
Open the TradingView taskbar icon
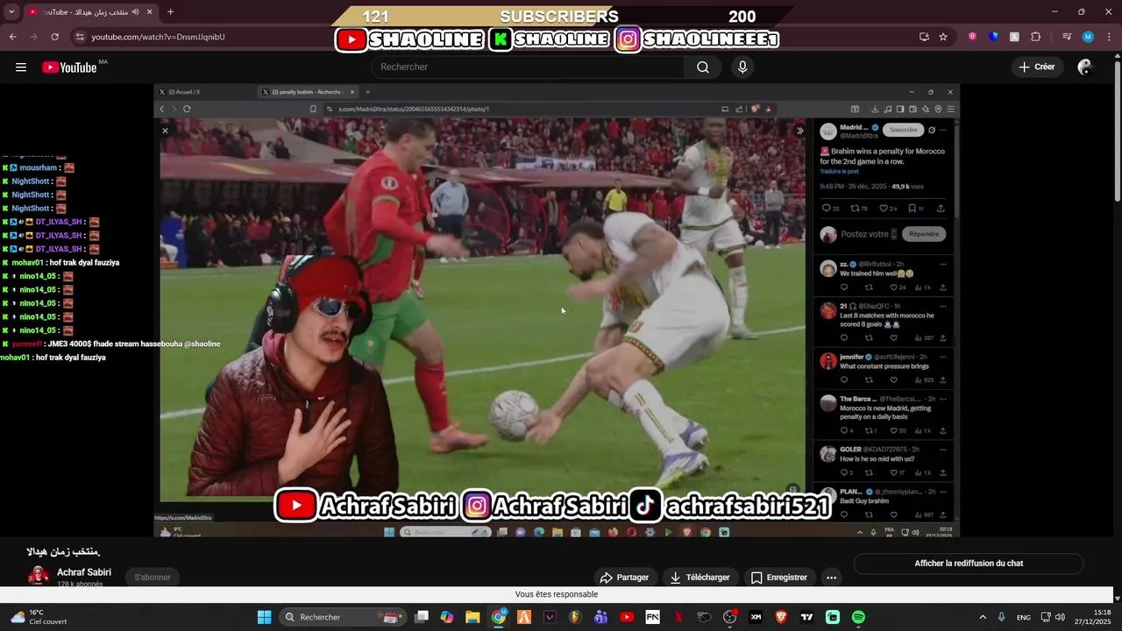[806, 617]
